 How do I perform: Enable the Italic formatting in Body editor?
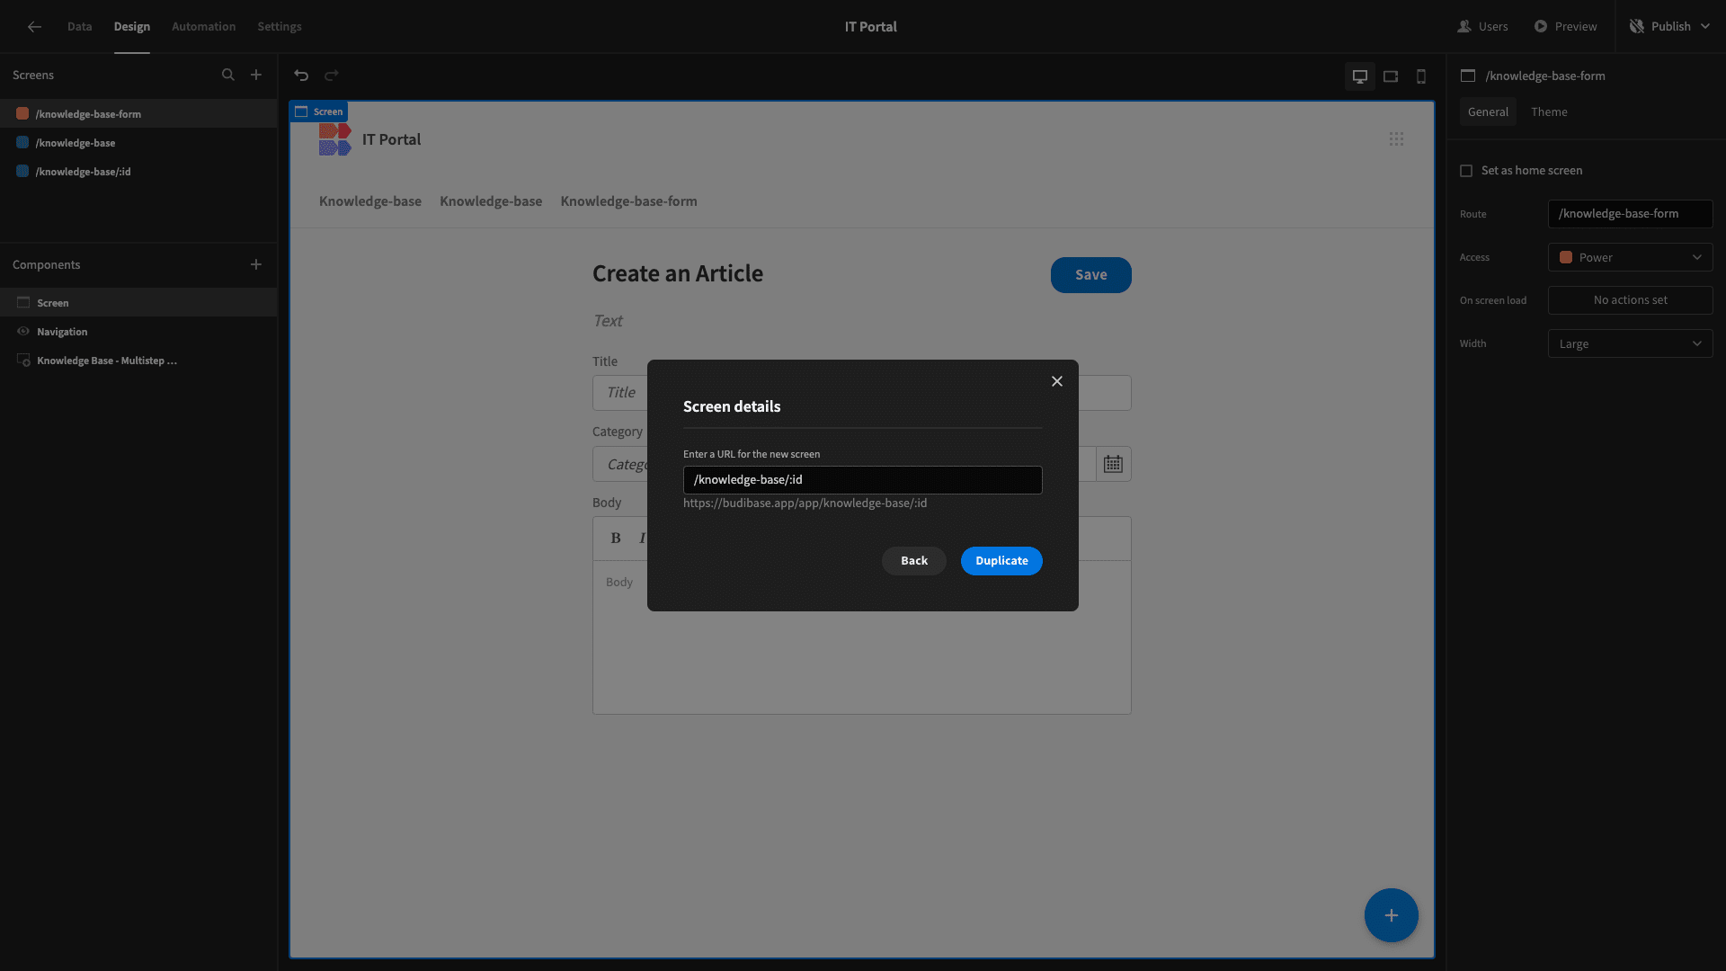pos(643,539)
